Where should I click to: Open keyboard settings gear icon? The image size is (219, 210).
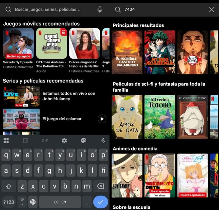pos(64,141)
